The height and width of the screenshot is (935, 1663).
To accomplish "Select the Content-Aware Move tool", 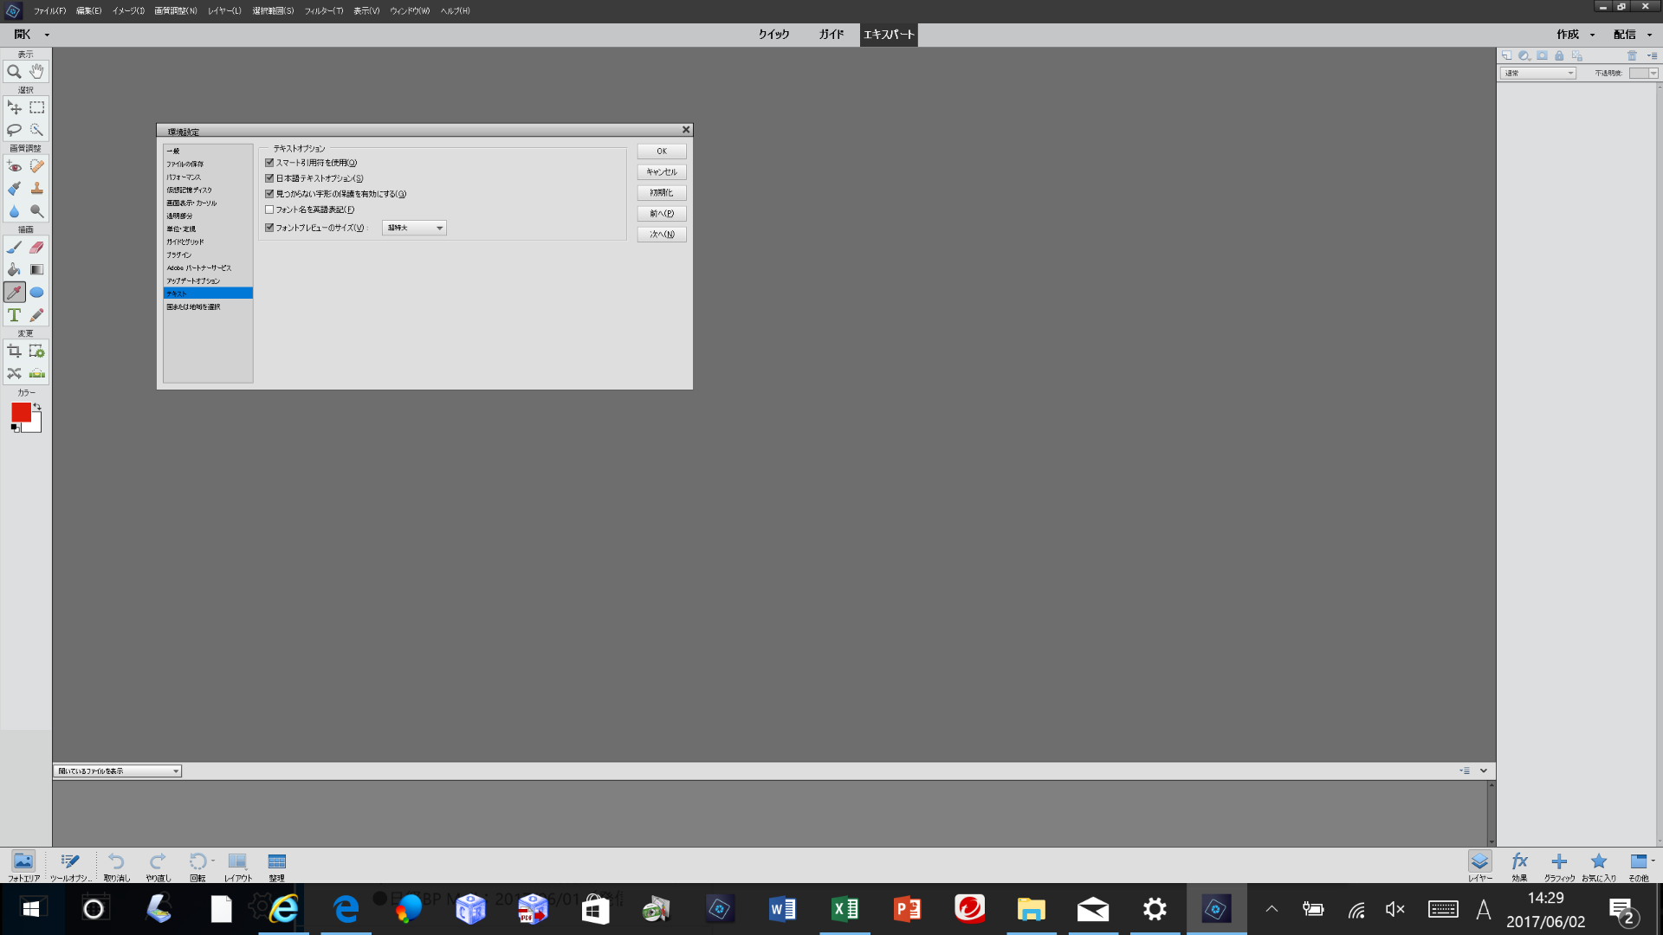I will point(14,374).
